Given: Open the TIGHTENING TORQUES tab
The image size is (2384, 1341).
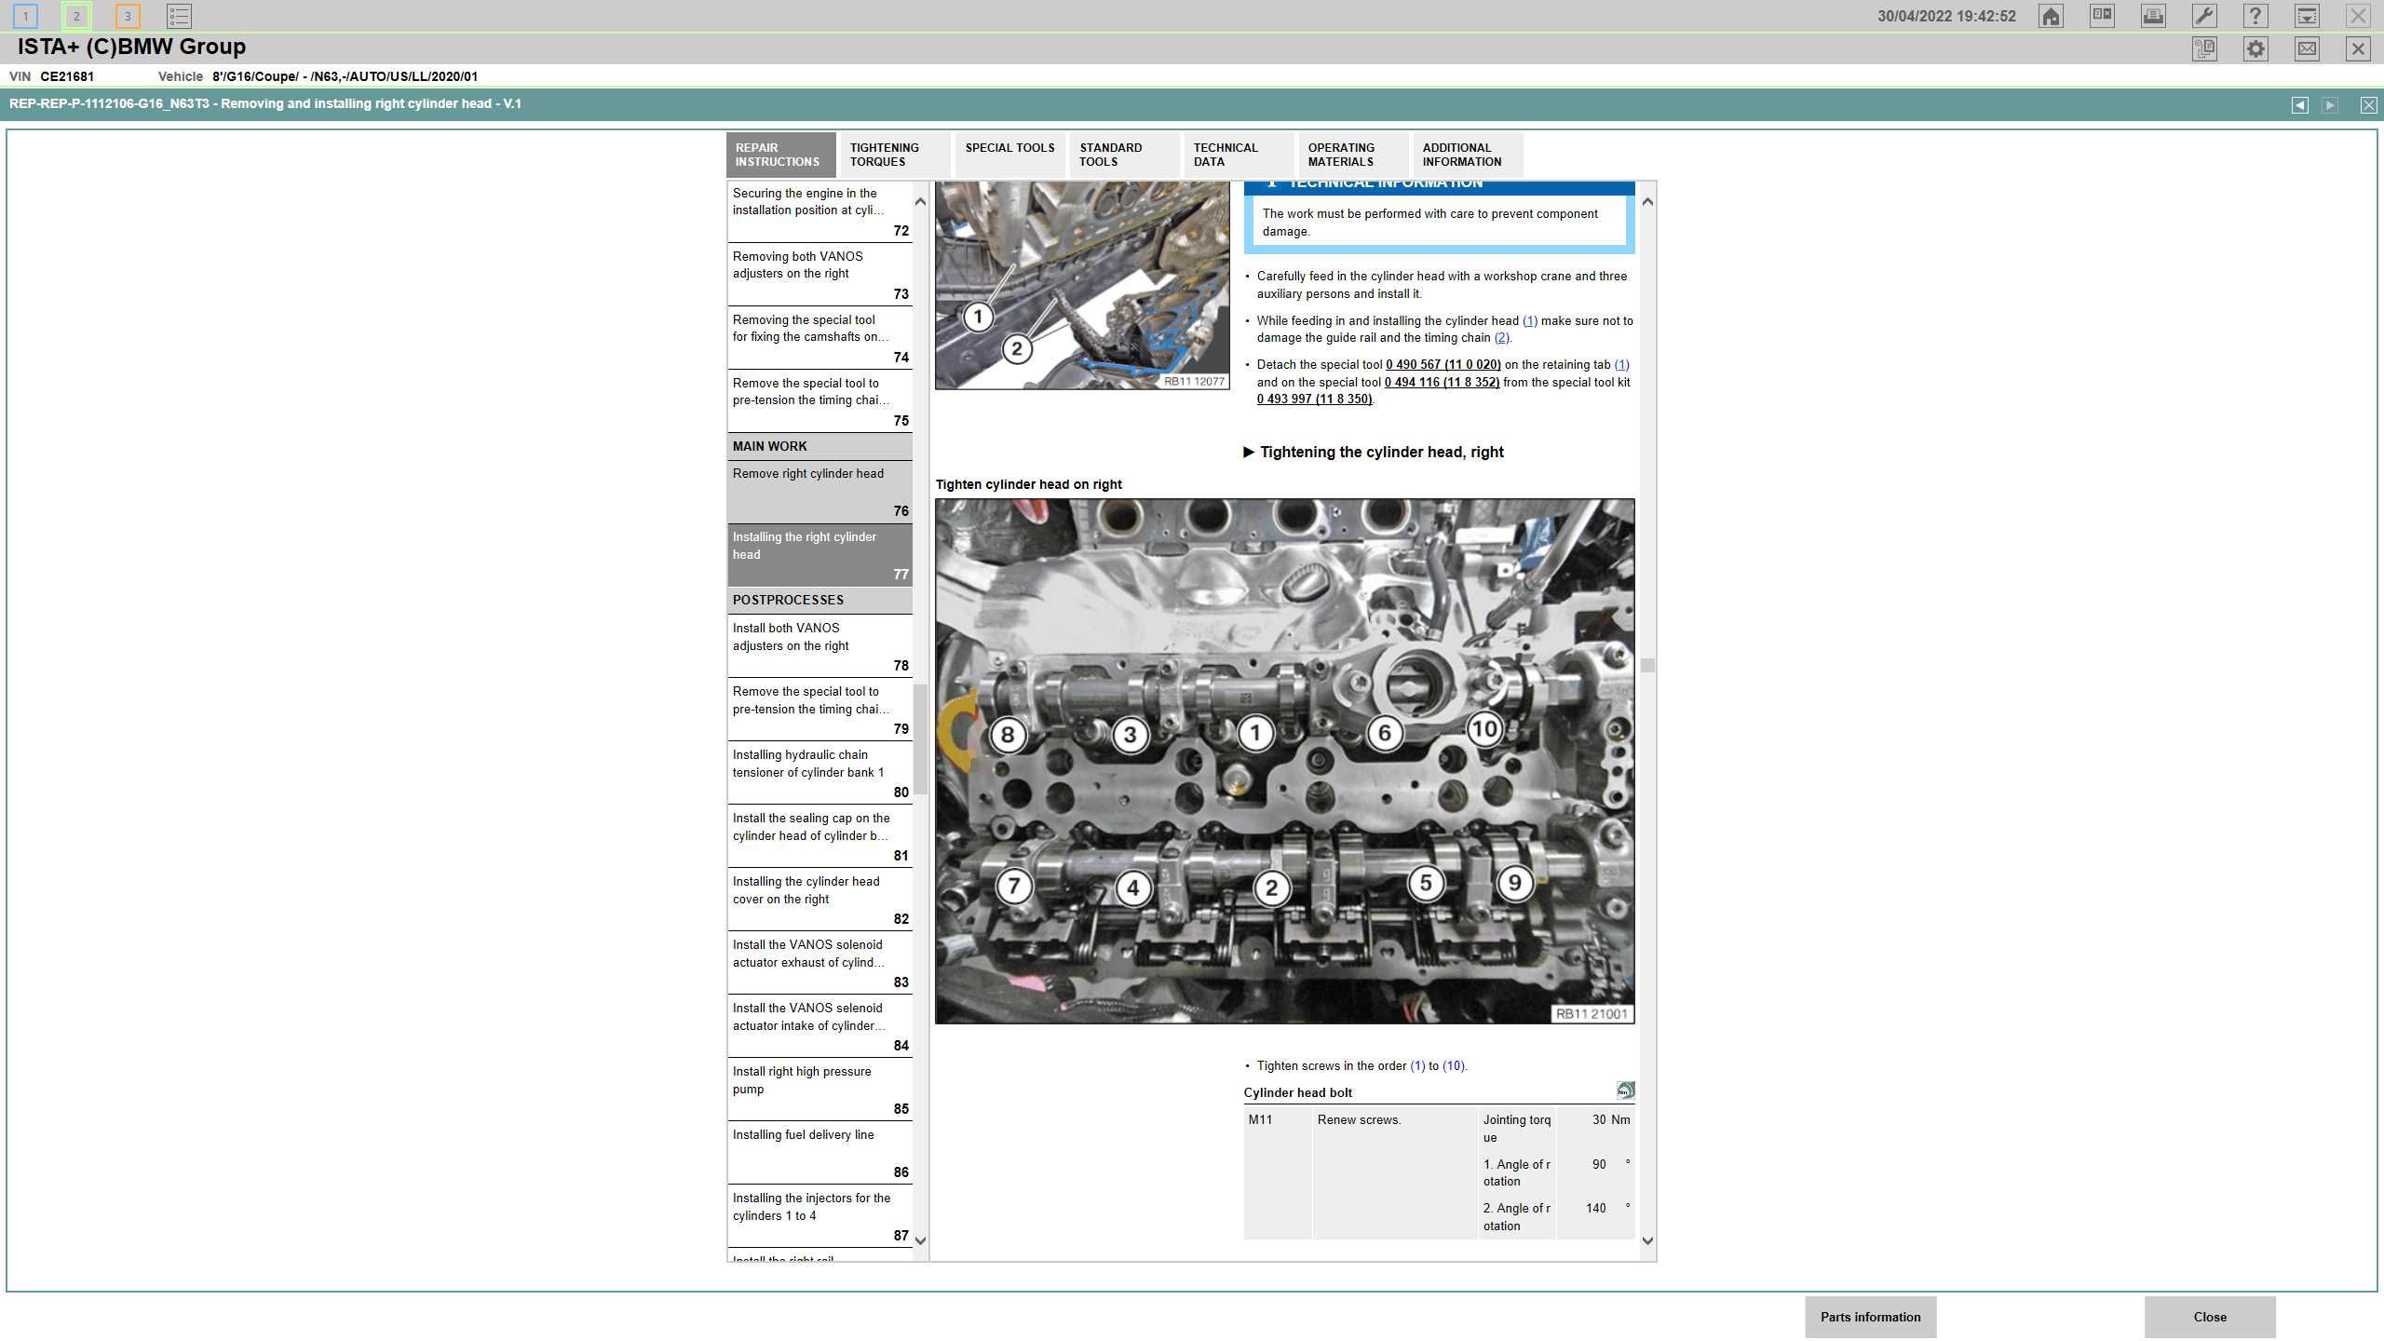Looking at the screenshot, I should pyautogui.click(x=894, y=155).
